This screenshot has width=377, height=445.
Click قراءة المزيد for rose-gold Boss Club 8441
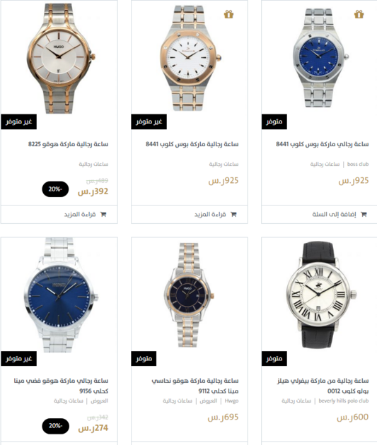(x=210, y=214)
